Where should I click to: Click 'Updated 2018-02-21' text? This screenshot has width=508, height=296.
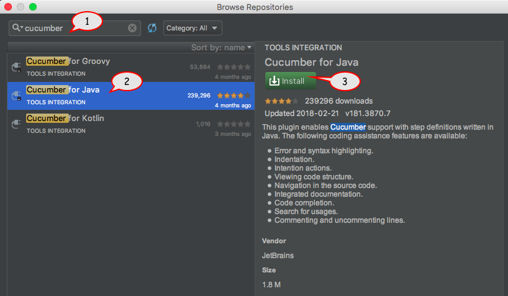click(302, 114)
